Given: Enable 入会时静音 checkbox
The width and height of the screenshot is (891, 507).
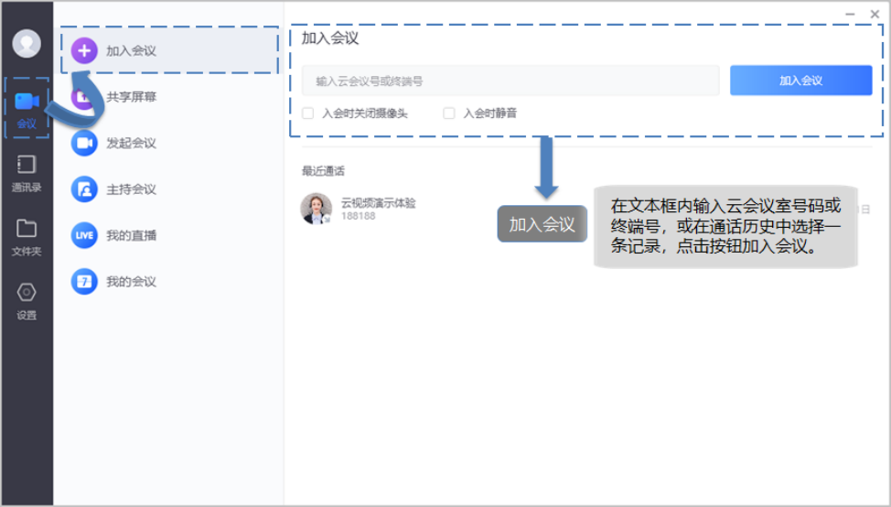Looking at the screenshot, I should point(449,113).
